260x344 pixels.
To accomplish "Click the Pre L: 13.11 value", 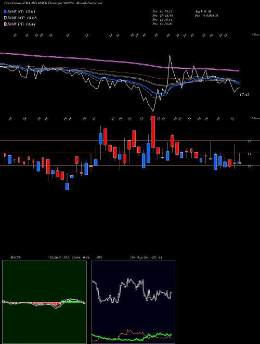I will 163,20.
